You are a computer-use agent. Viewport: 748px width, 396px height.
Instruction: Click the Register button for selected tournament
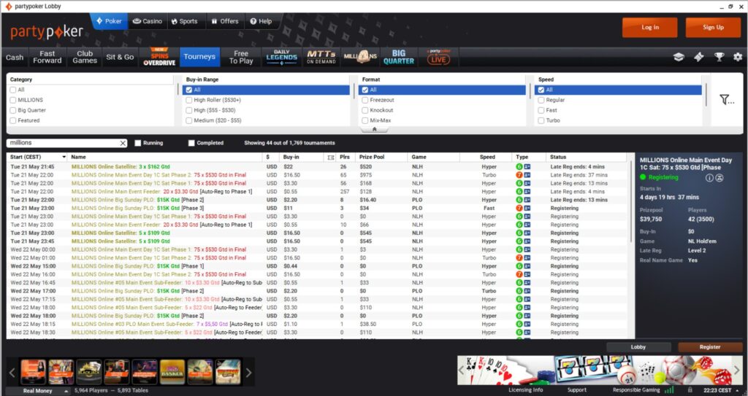click(x=710, y=347)
